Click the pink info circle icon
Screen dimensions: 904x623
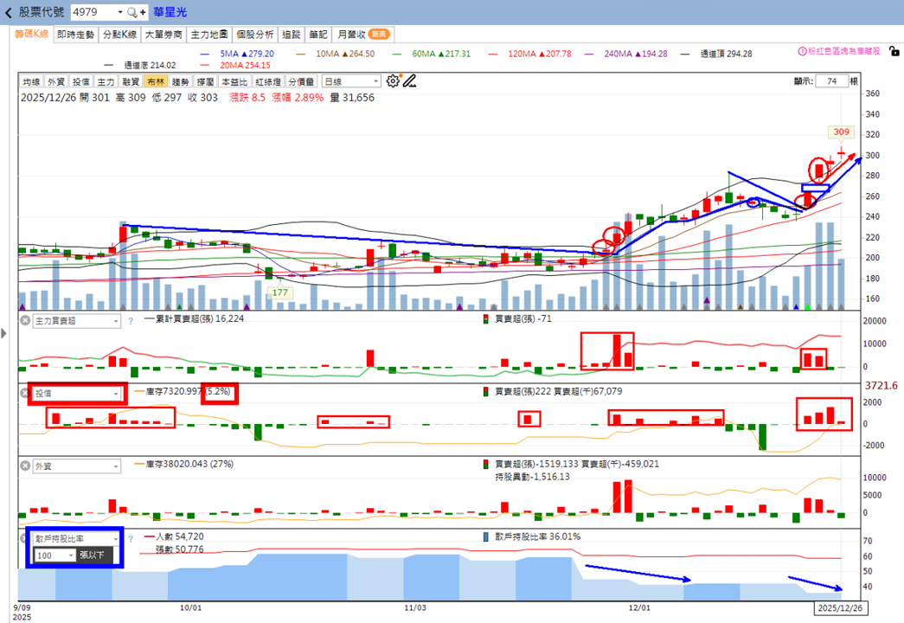(802, 51)
